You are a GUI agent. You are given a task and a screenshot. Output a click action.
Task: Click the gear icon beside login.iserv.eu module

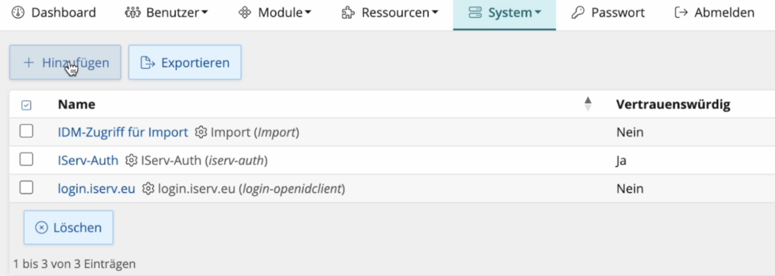click(148, 189)
